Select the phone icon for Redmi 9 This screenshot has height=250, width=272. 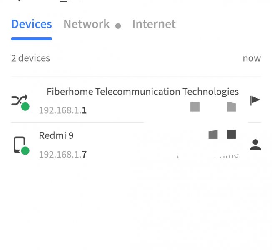point(19,145)
